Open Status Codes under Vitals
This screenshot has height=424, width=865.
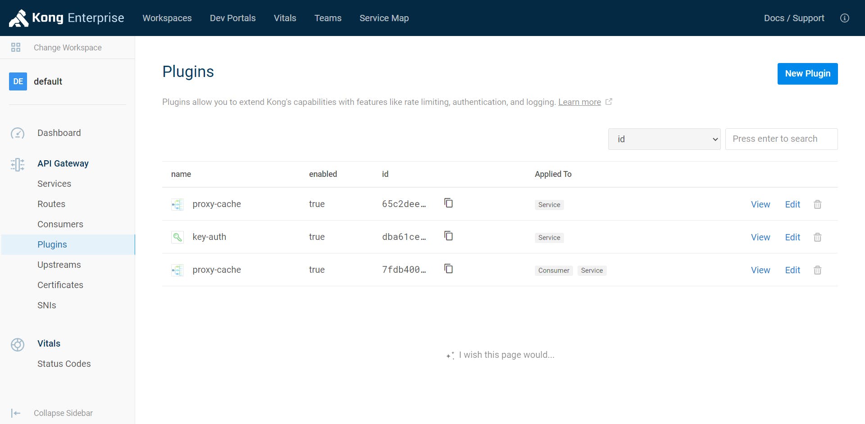64,364
